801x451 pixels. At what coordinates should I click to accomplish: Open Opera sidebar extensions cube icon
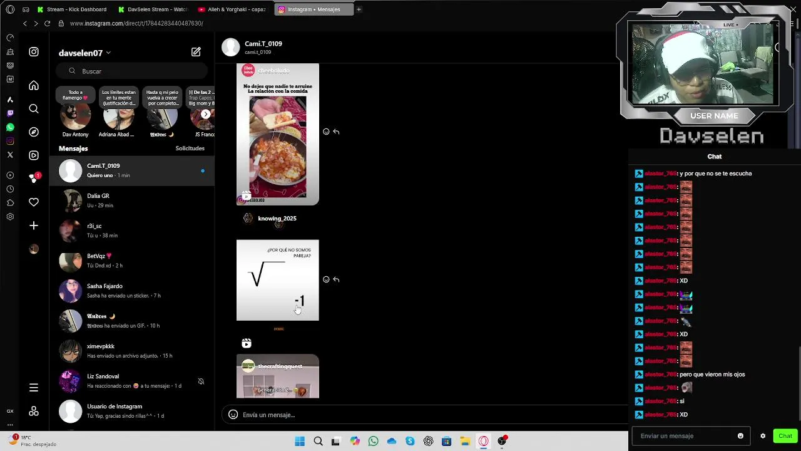coord(10,203)
